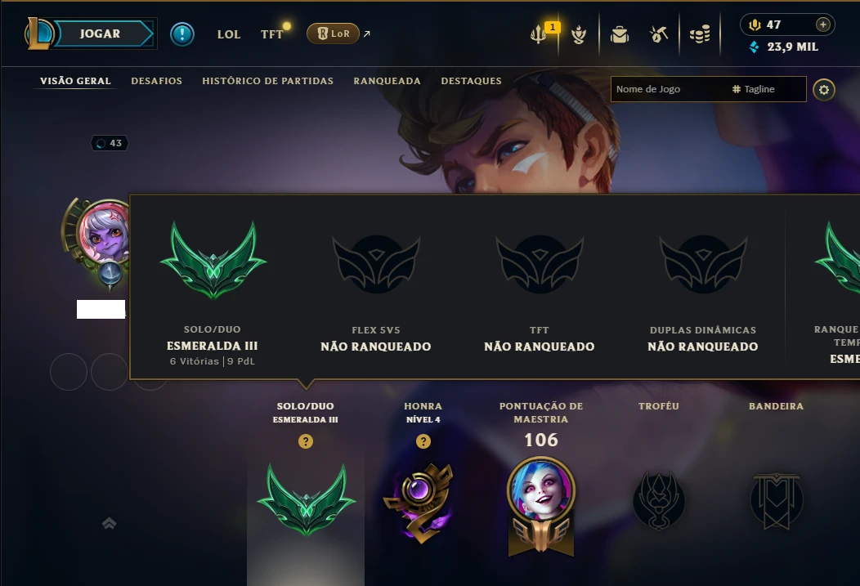
Task: Open the Crafting hammer icon
Action: coord(659,34)
